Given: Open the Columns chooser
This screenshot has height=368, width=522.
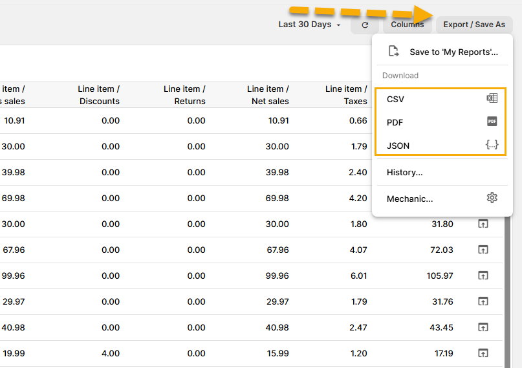Looking at the screenshot, I should tap(407, 25).
